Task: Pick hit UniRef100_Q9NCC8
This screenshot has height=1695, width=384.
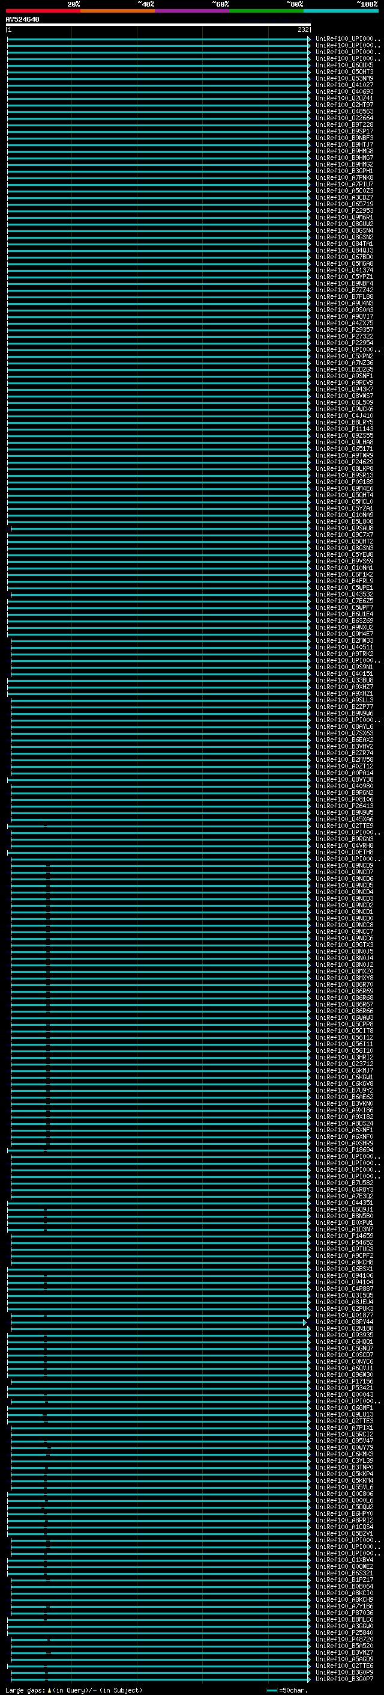Action: [344, 925]
